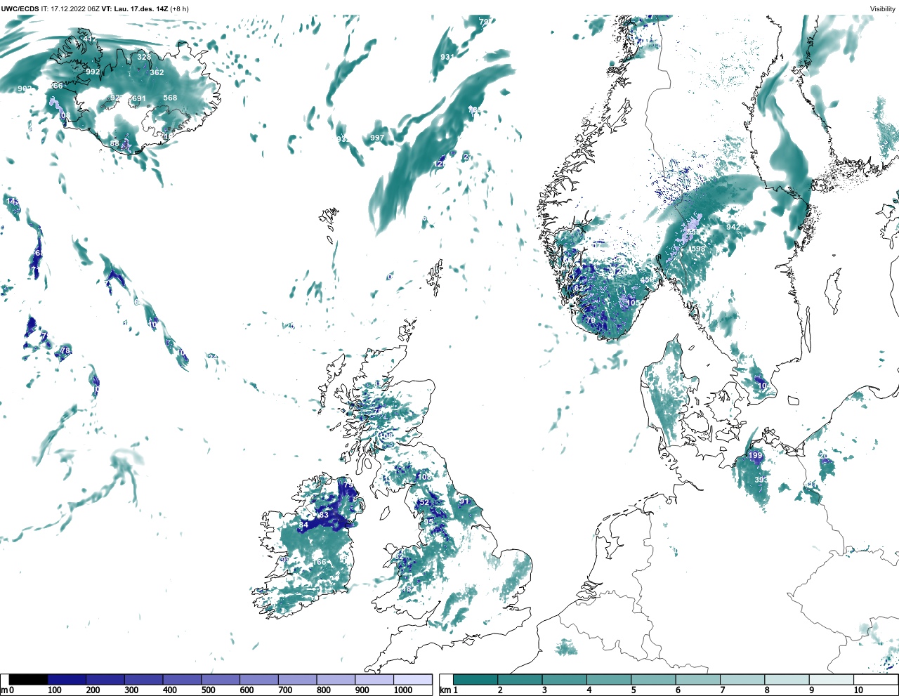Click the 166 value over southern Ireland

point(320,563)
